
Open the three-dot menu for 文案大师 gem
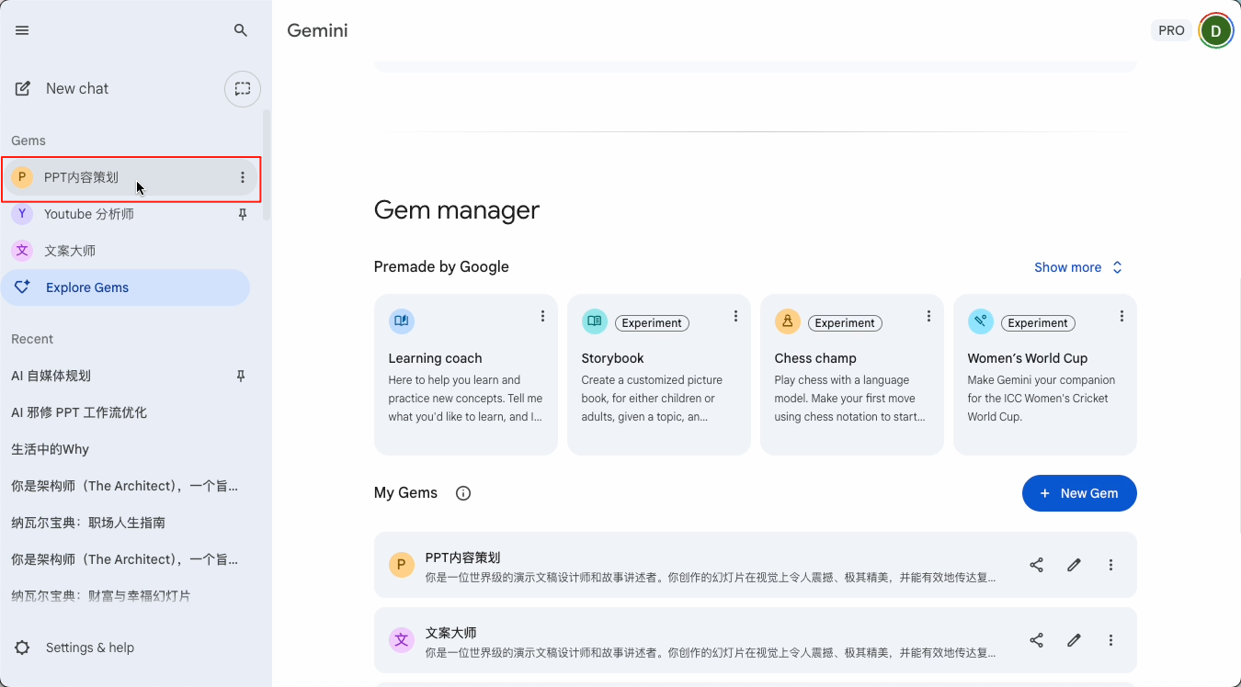(x=1110, y=640)
